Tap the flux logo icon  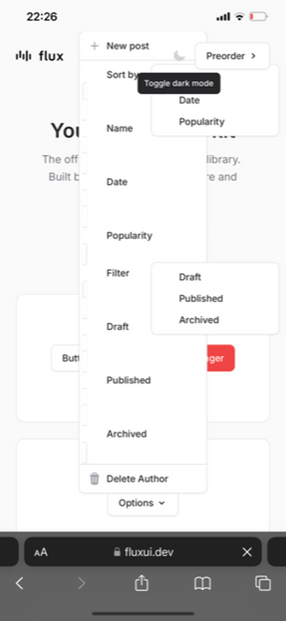(x=24, y=56)
